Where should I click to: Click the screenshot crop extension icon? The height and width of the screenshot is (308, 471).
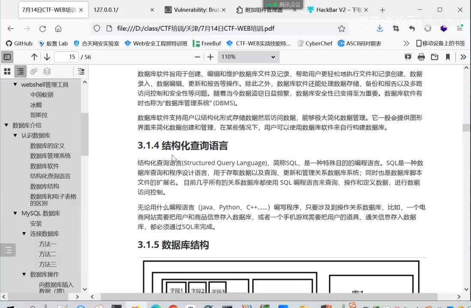pos(396,29)
